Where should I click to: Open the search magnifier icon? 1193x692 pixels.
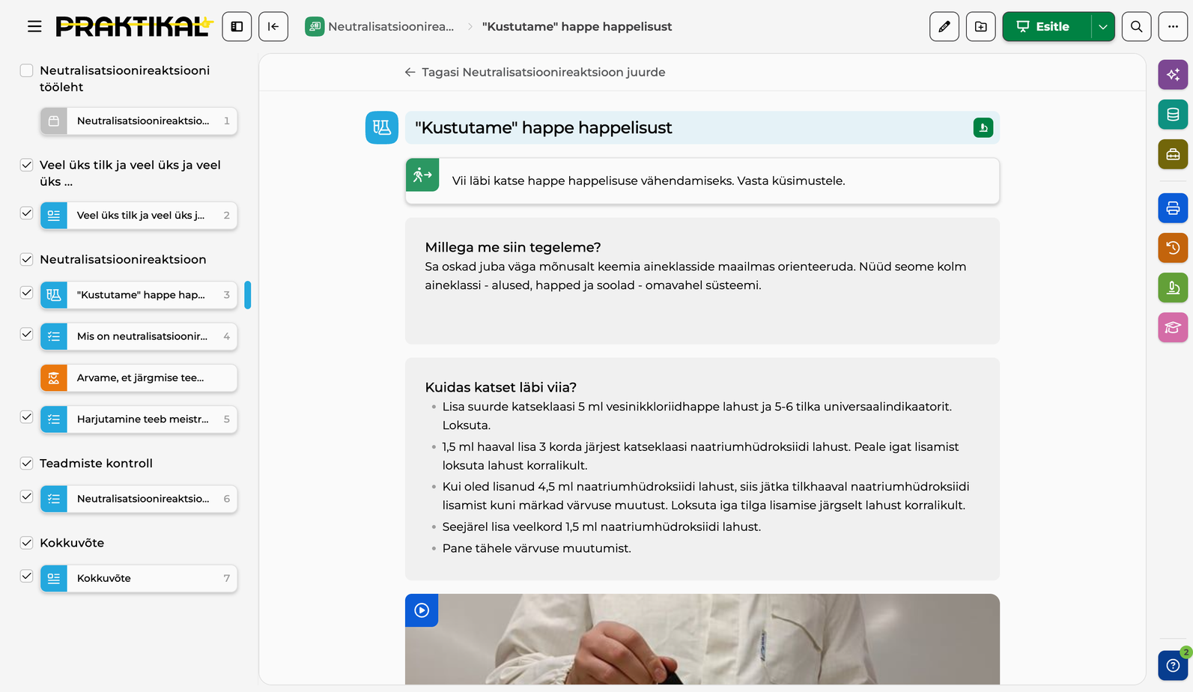[x=1136, y=27]
